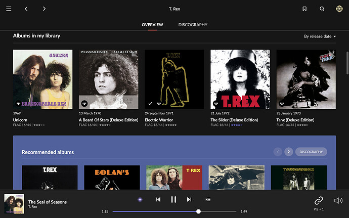
Task: Click the checkmark on Electric Warrior cover
Action: point(150,104)
